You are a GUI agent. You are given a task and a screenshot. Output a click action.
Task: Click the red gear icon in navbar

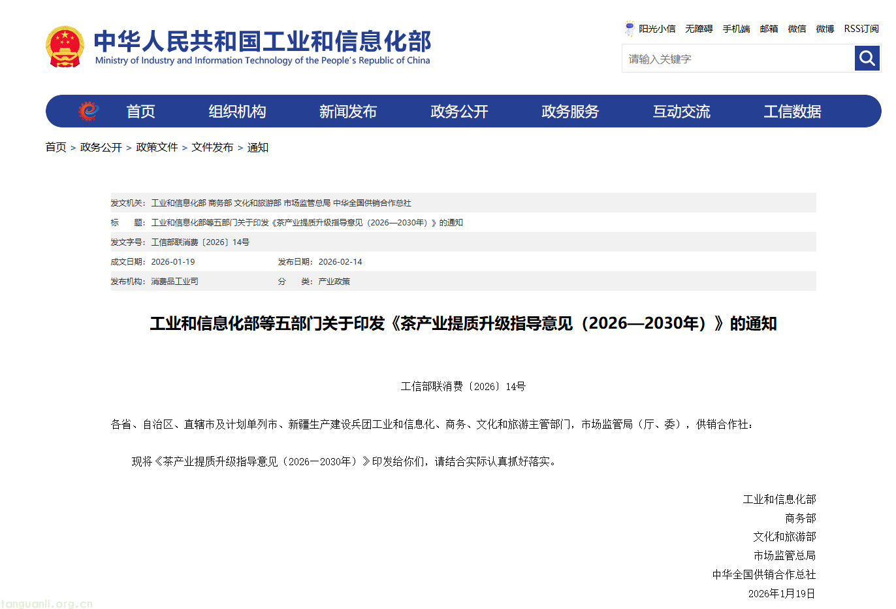88,111
